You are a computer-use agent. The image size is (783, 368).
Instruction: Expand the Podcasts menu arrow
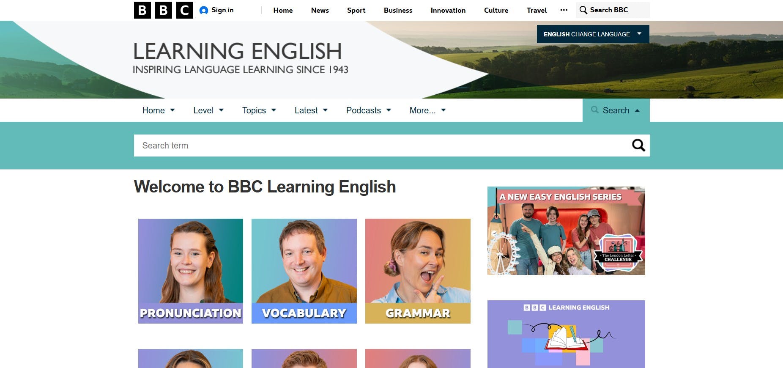(389, 110)
